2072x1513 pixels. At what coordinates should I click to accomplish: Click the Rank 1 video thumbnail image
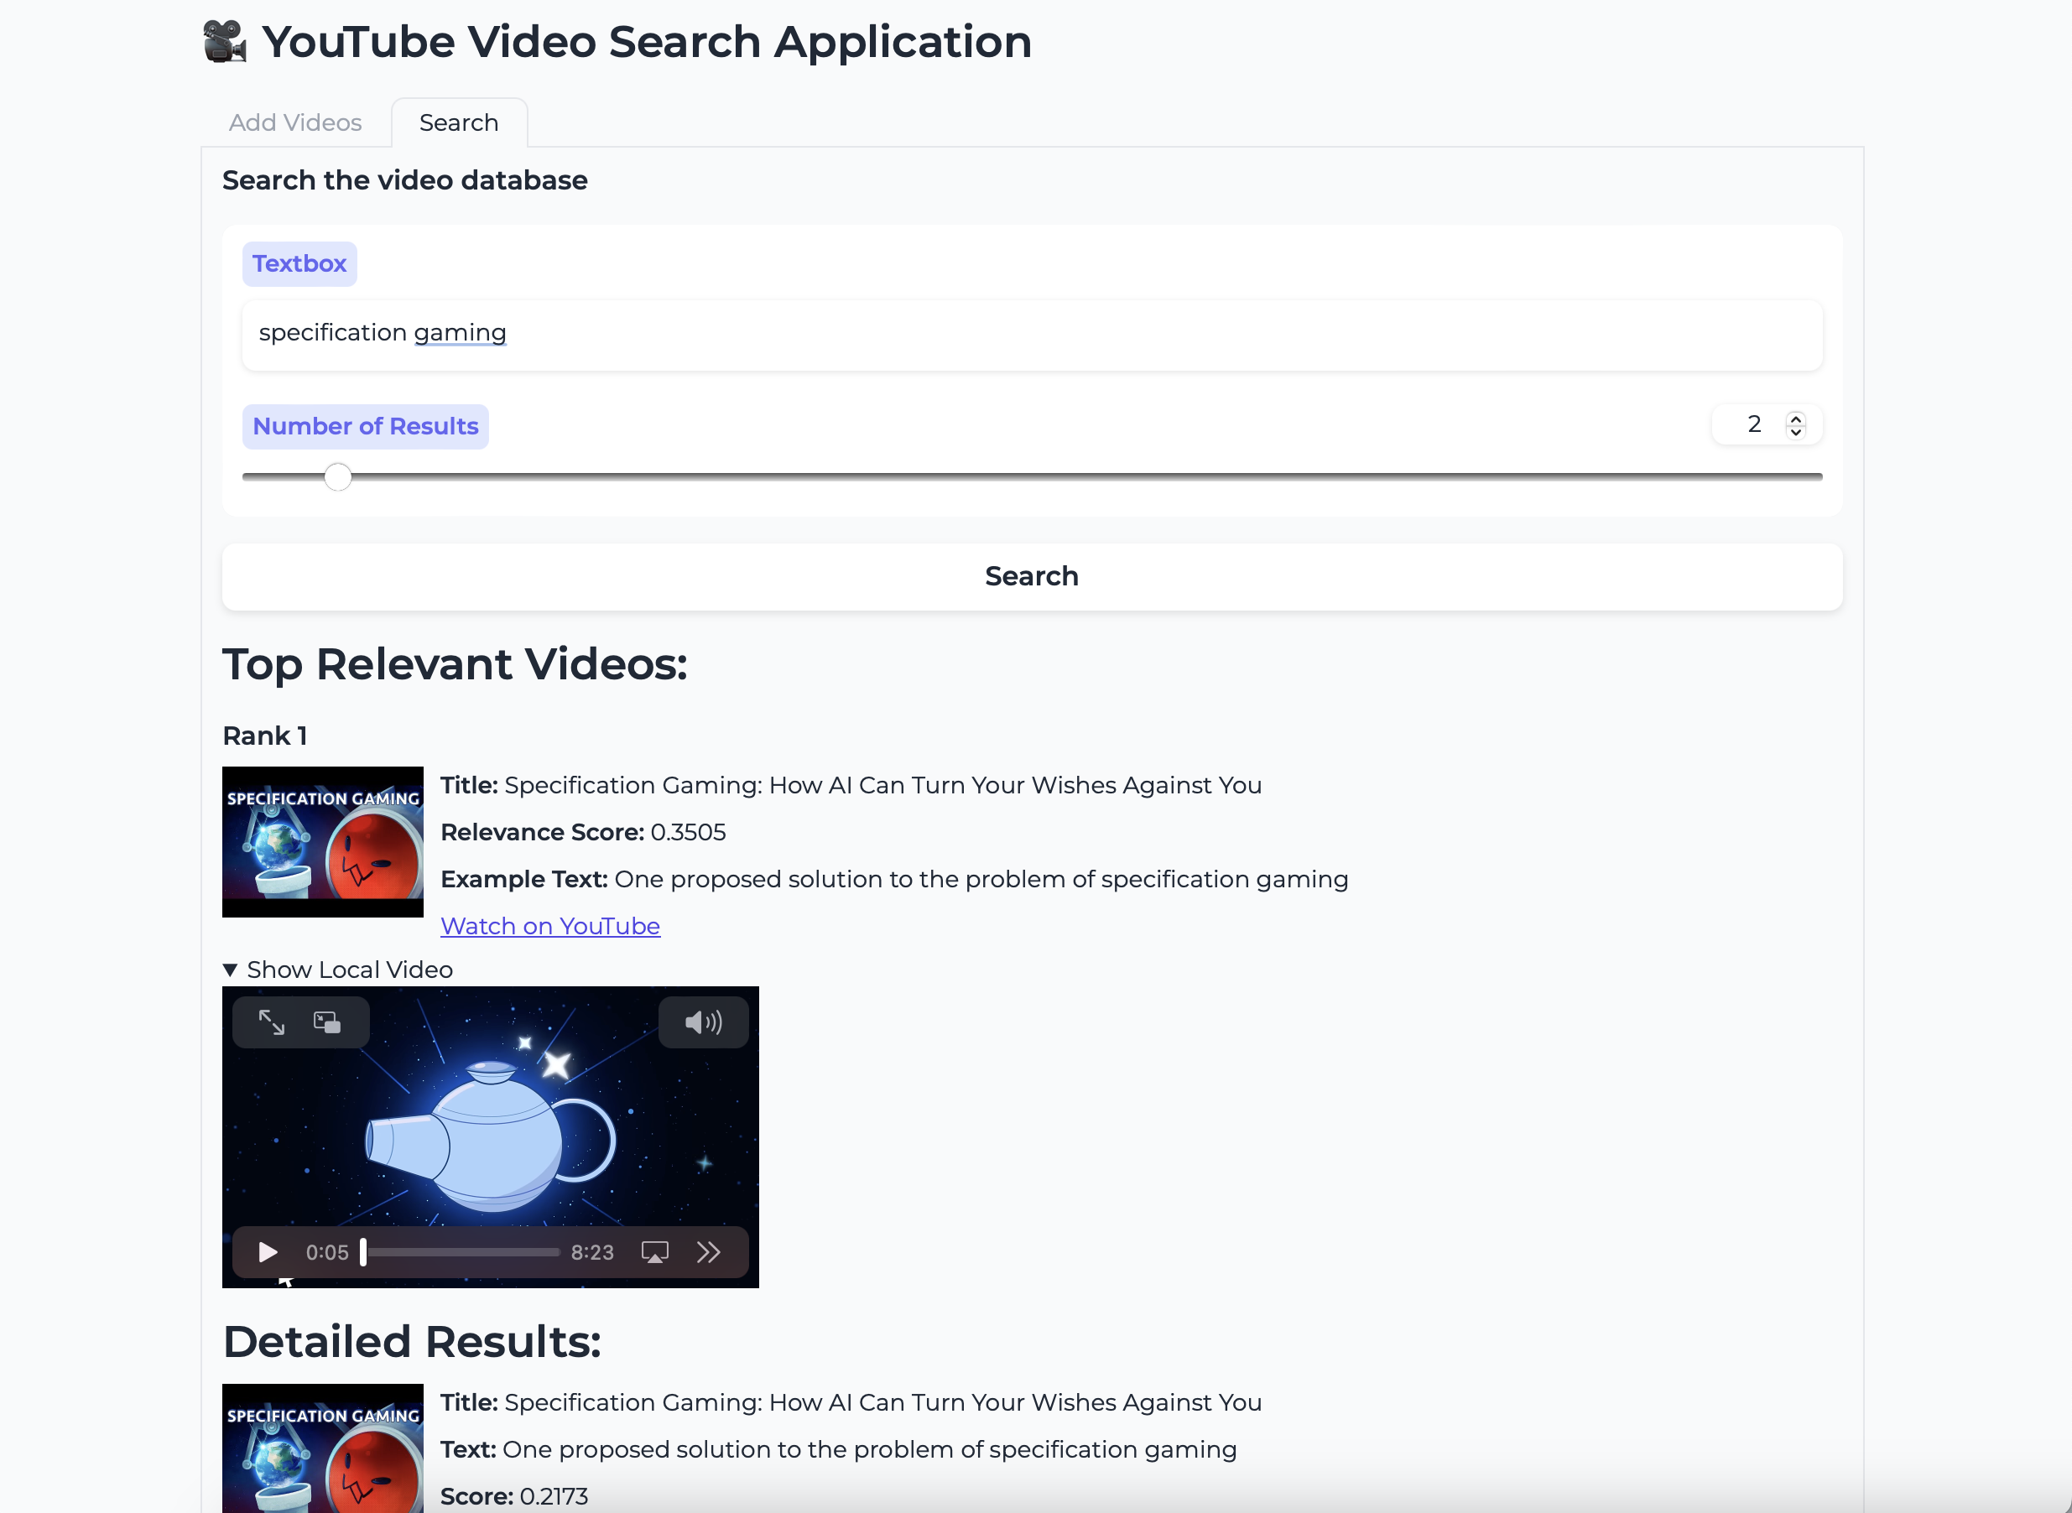(x=323, y=840)
